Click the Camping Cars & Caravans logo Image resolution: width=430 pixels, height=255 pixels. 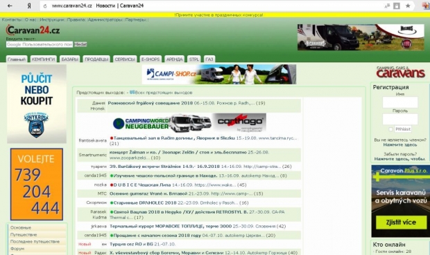click(x=401, y=72)
